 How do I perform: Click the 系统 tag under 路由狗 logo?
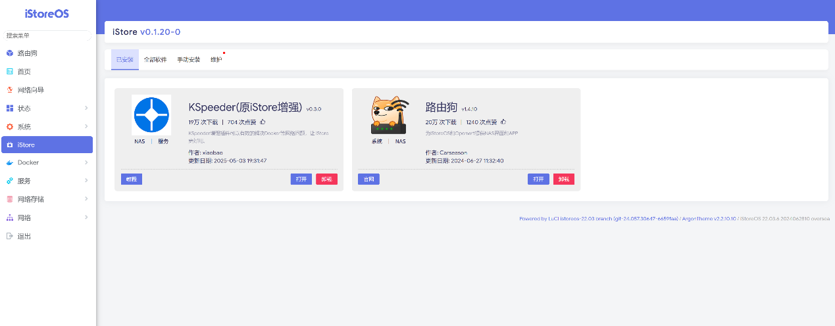coord(376,141)
